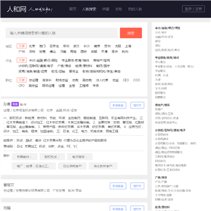Choose 房地产/建筑 in industry filter row
This screenshot has width=211, height=211.
pos(101,60)
